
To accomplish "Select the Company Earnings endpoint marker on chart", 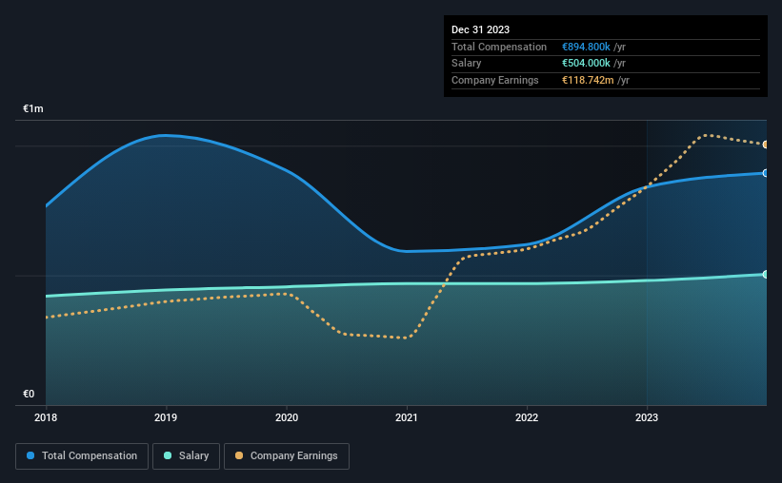I will (x=765, y=145).
